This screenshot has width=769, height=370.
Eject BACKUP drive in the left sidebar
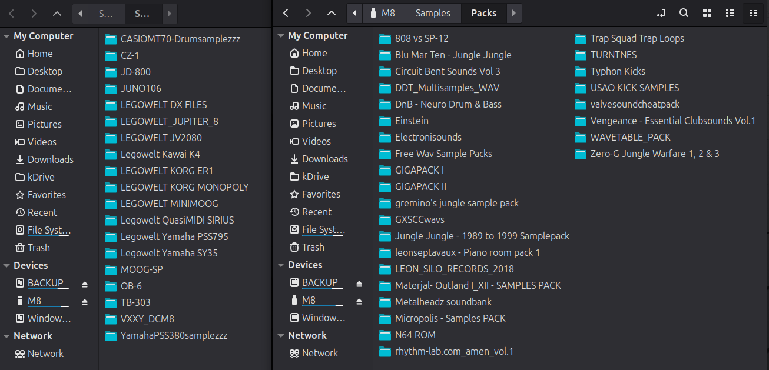coord(85,284)
